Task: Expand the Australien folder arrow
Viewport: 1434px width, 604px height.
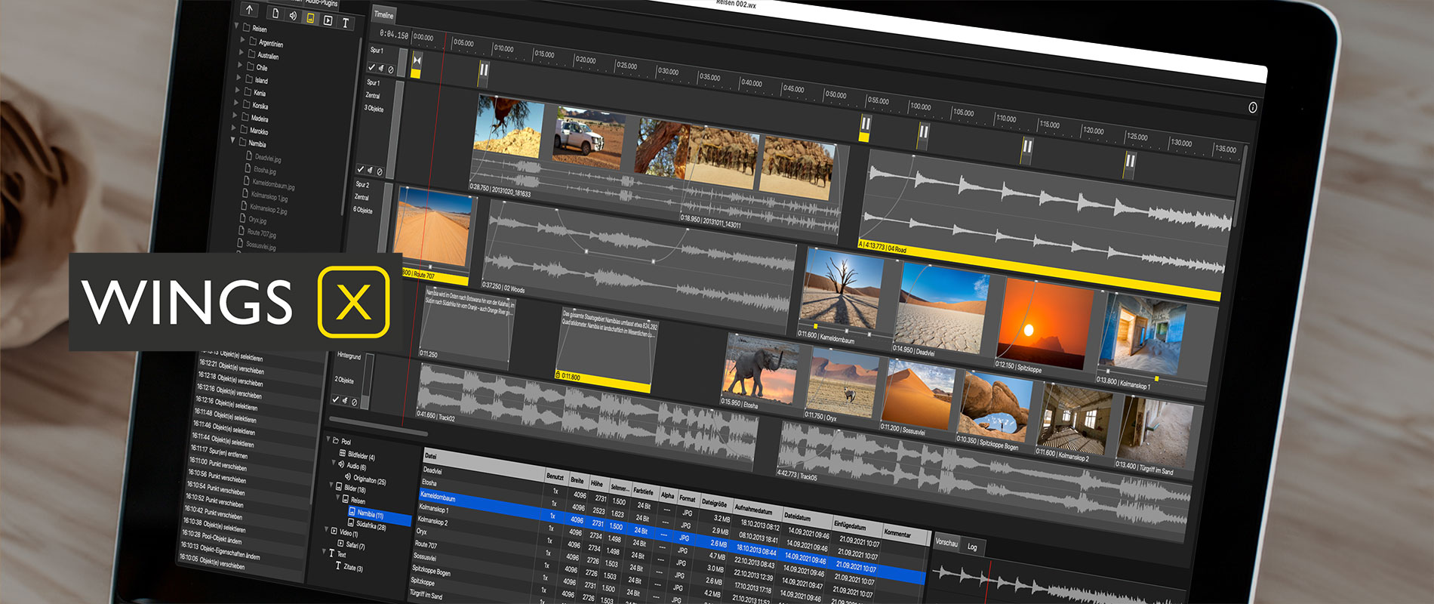Action: 242,52
